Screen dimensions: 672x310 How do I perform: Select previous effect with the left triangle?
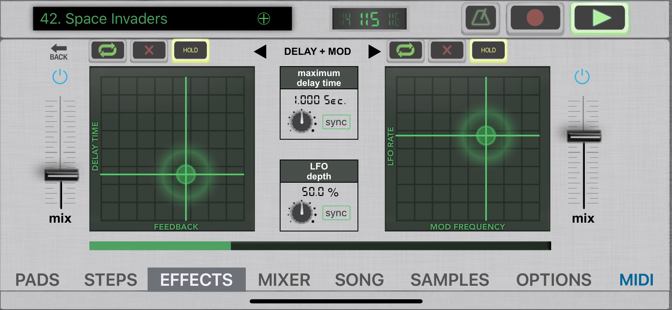tap(260, 52)
